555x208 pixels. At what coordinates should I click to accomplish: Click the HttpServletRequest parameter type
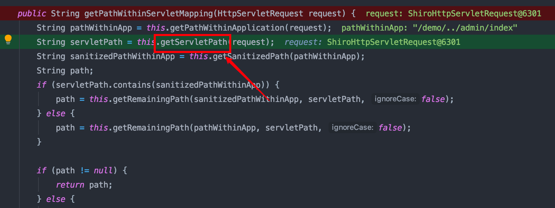260,14
